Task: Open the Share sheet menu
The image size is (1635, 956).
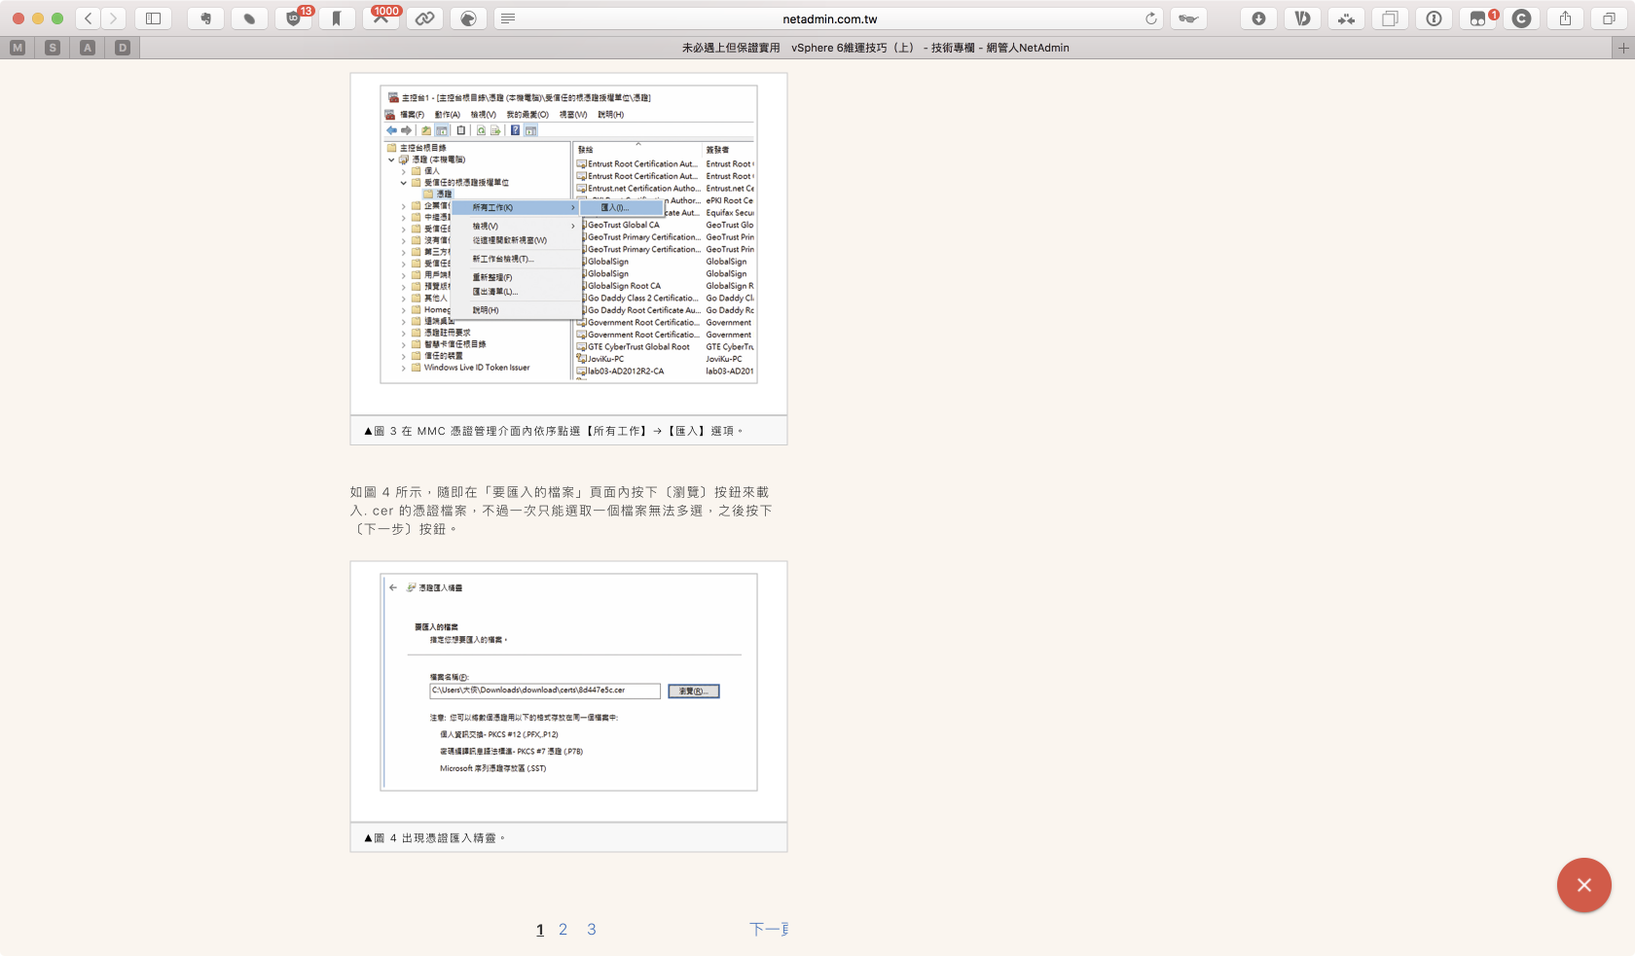Action: click(1565, 18)
